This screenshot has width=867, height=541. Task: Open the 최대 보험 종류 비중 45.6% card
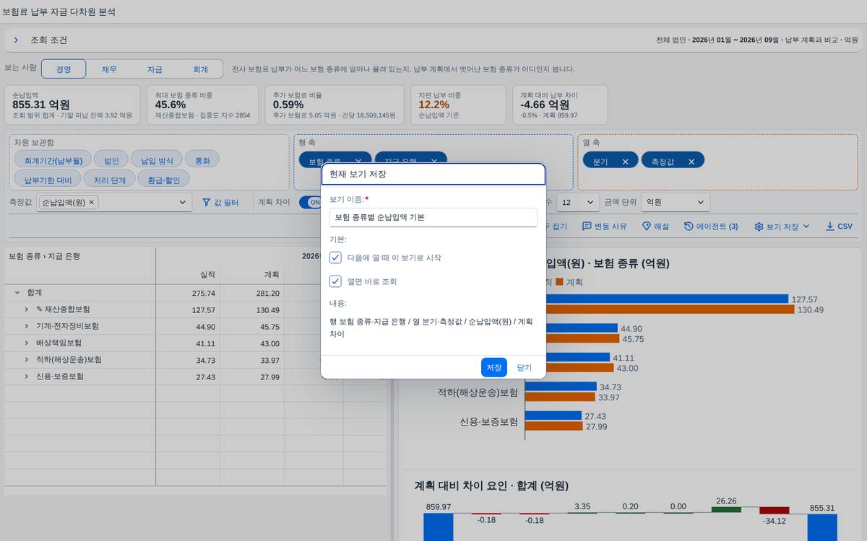click(x=202, y=105)
